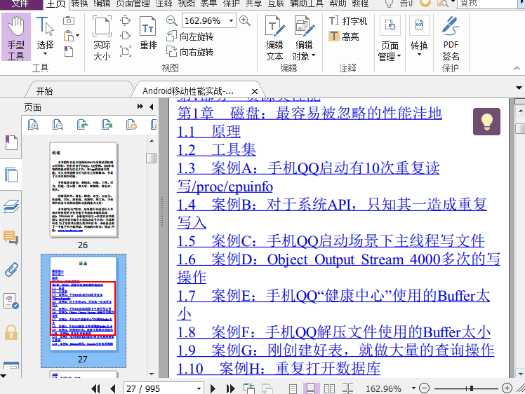Open the Edit Text (编辑文本) tool
This screenshot has width=525, height=394.
(275, 37)
